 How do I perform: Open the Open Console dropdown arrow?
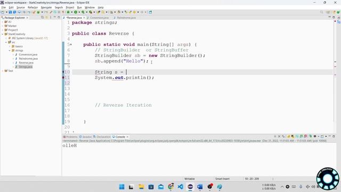coord(326,137)
